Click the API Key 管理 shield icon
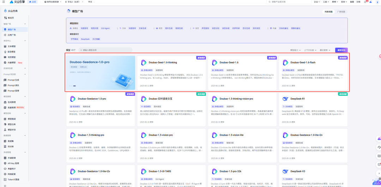Image resolution: width=381 pixels, height=187 pixels. pos(5,163)
